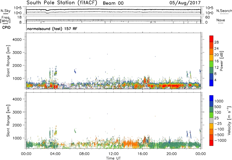The image size is (232, 160).
Task: Click the dip in N.Sky noise curve near 03:00
Action: (x=47, y=10)
